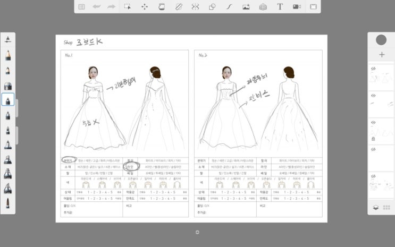This screenshot has width=395, height=247.
Task: Show the hidden blank fourth layer
Action: tap(373, 149)
